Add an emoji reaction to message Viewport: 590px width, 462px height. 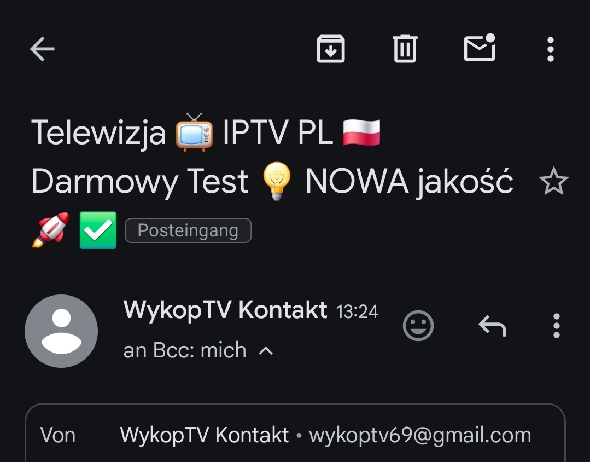tap(418, 326)
